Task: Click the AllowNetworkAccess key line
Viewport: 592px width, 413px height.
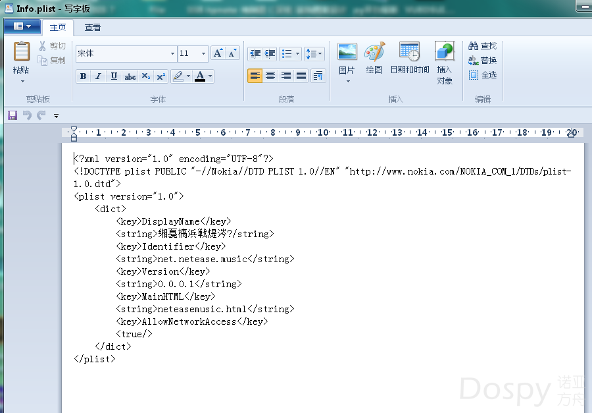Action: tap(192, 321)
